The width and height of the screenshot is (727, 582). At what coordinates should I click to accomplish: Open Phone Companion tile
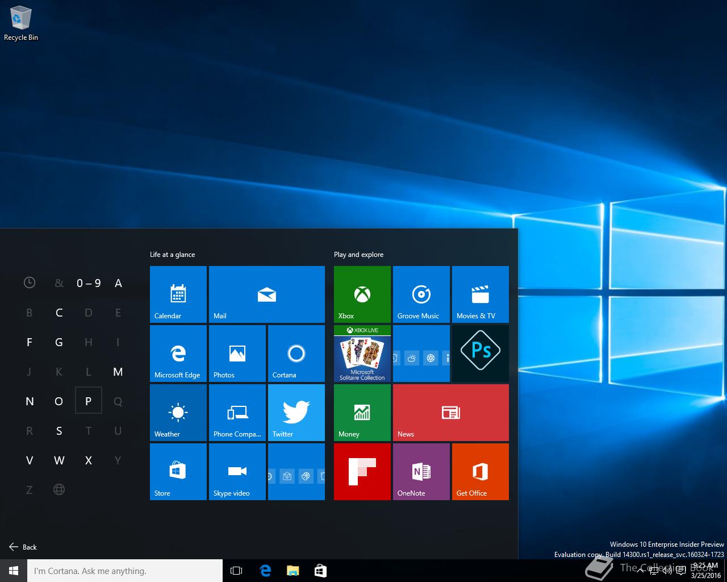click(x=237, y=413)
